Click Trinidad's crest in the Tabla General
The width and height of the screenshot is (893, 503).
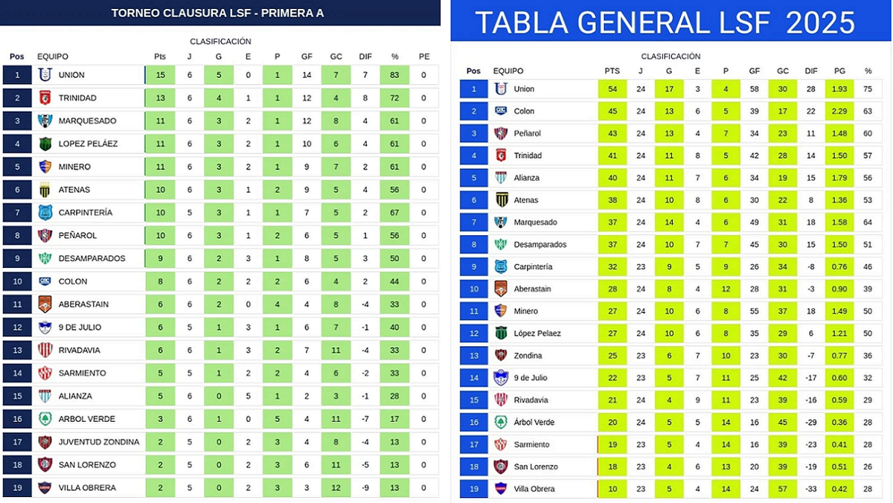point(501,156)
